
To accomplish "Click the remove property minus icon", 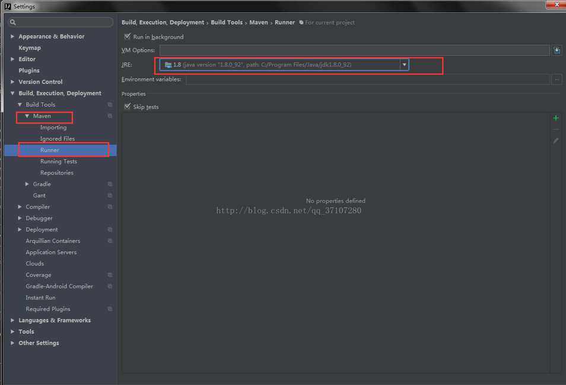I will coord(555,130).
